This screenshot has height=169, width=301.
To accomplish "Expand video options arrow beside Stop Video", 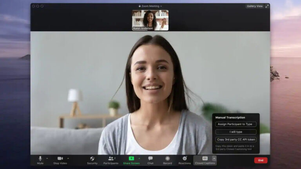I will [68, 158].
